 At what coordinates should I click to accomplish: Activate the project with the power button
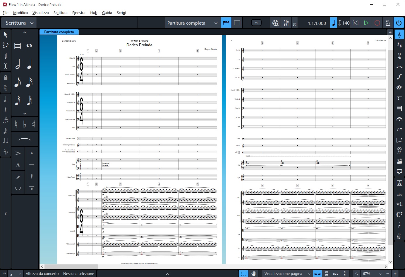399,23
